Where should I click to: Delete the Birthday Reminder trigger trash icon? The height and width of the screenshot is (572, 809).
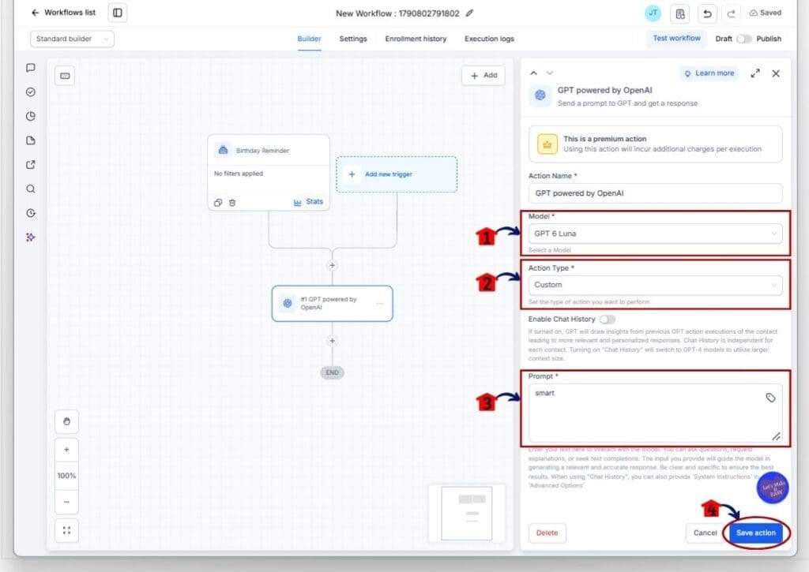232,203
